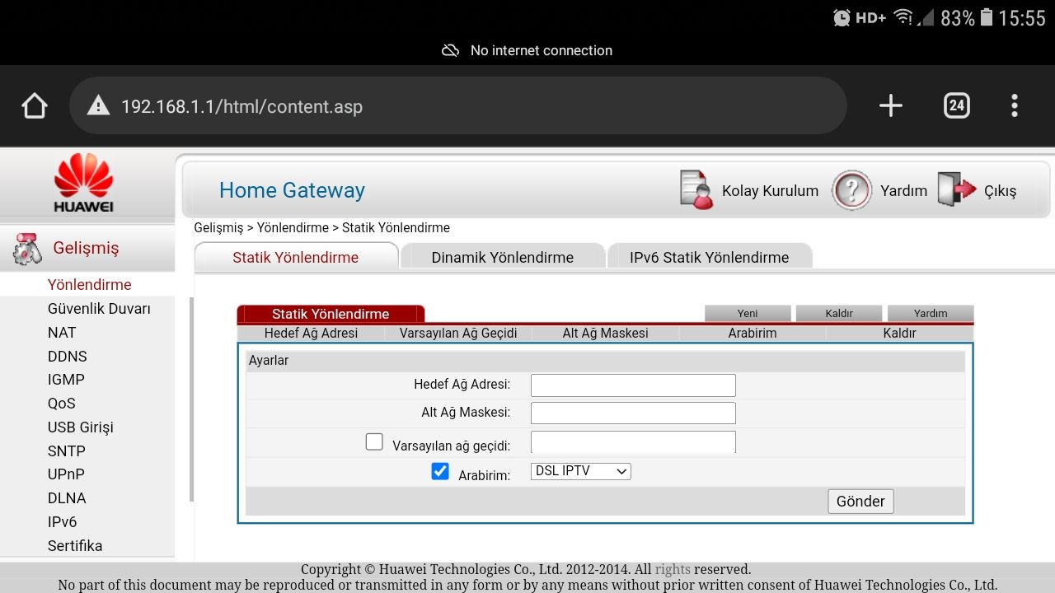Click the Hedef Ağ Adresi column header

pos(311,333)
